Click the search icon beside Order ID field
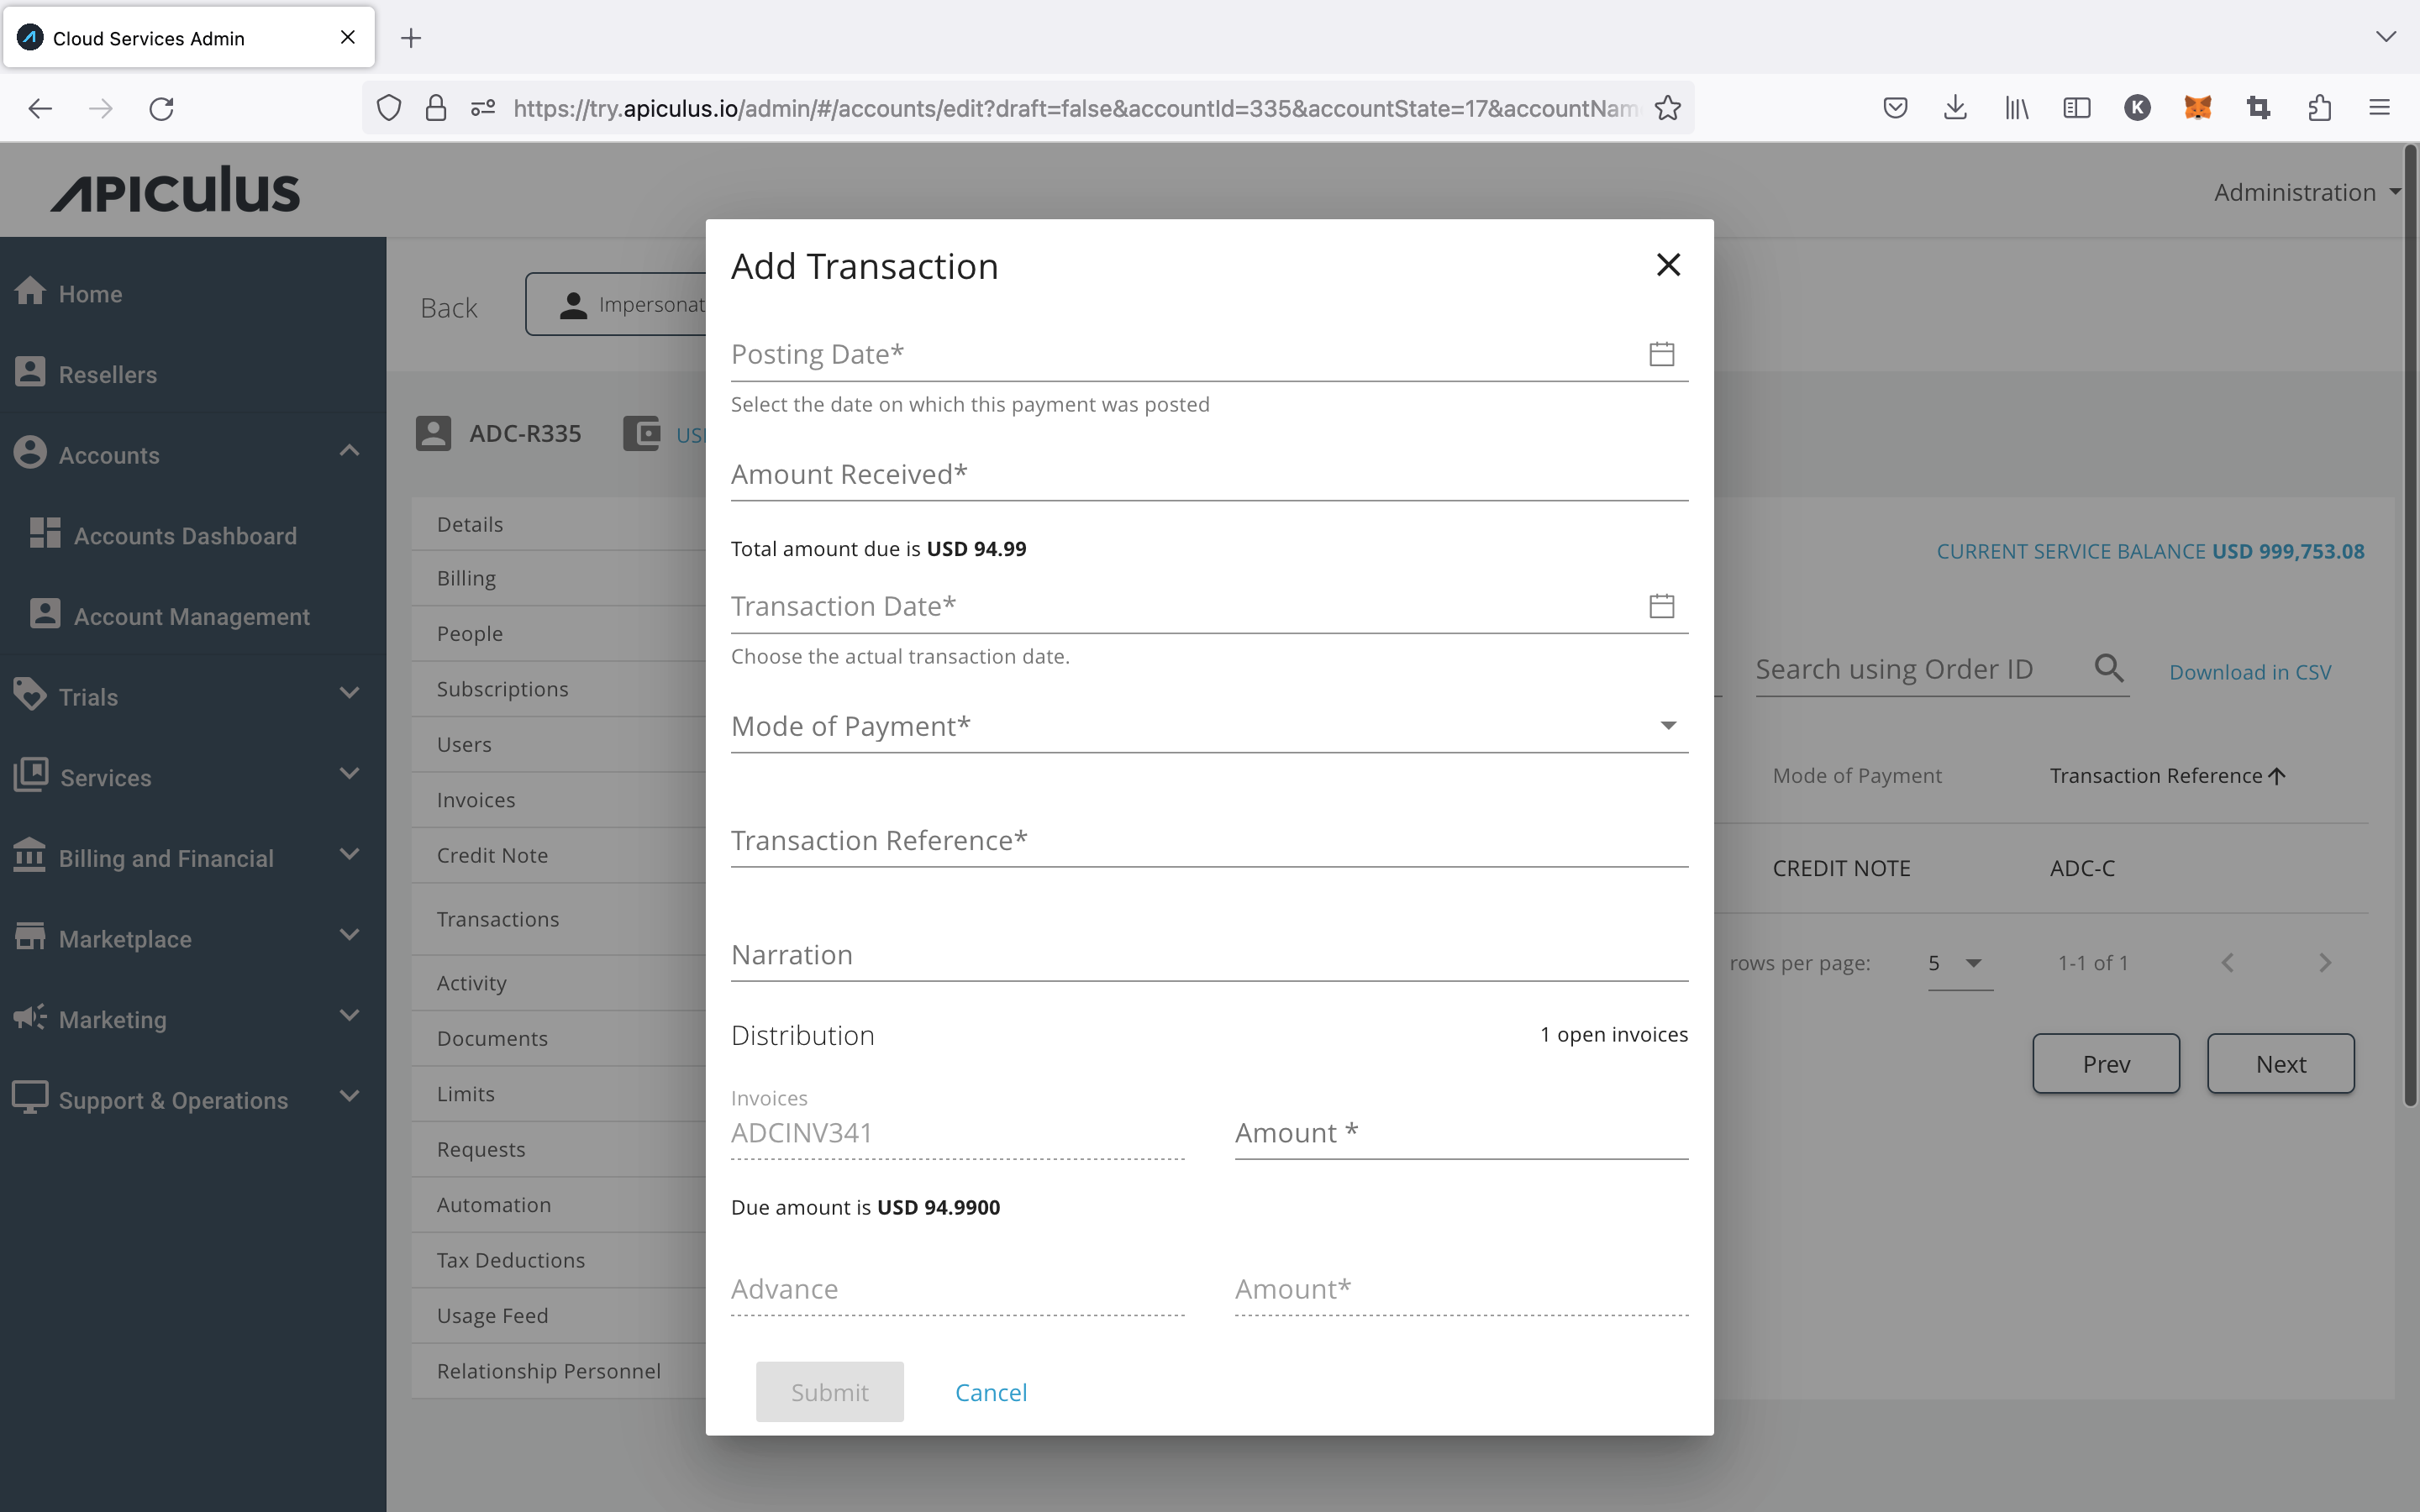 [x=2108, y=668]
